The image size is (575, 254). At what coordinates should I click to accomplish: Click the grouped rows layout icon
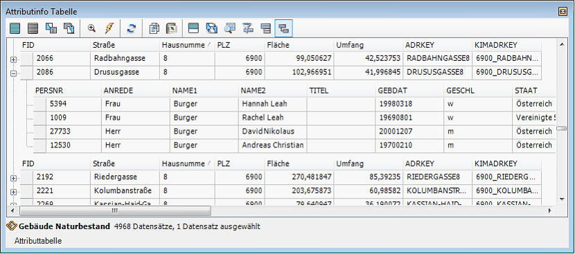265,28
